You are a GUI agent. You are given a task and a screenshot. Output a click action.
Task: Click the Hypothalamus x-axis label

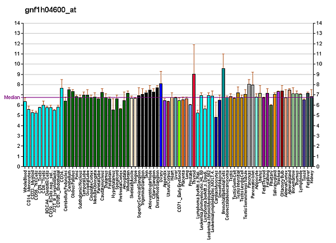[113, 181]
